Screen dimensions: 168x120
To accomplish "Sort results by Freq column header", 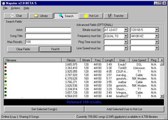I will click(x=97, y=60).
